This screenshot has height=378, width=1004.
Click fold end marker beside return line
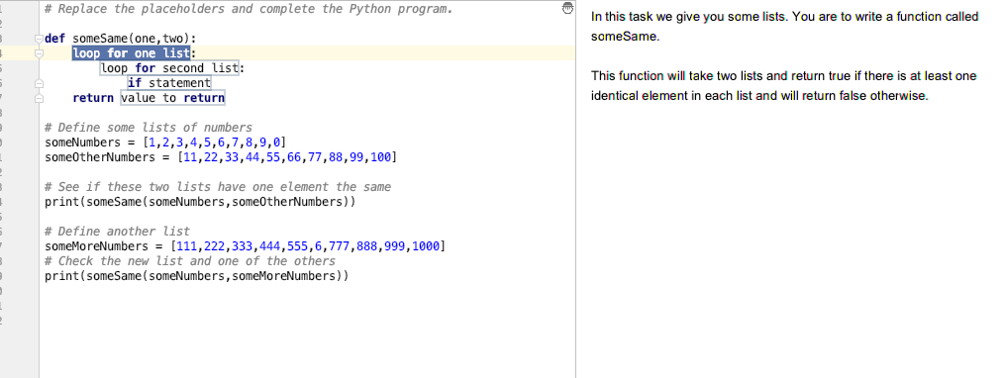[39, 99]
